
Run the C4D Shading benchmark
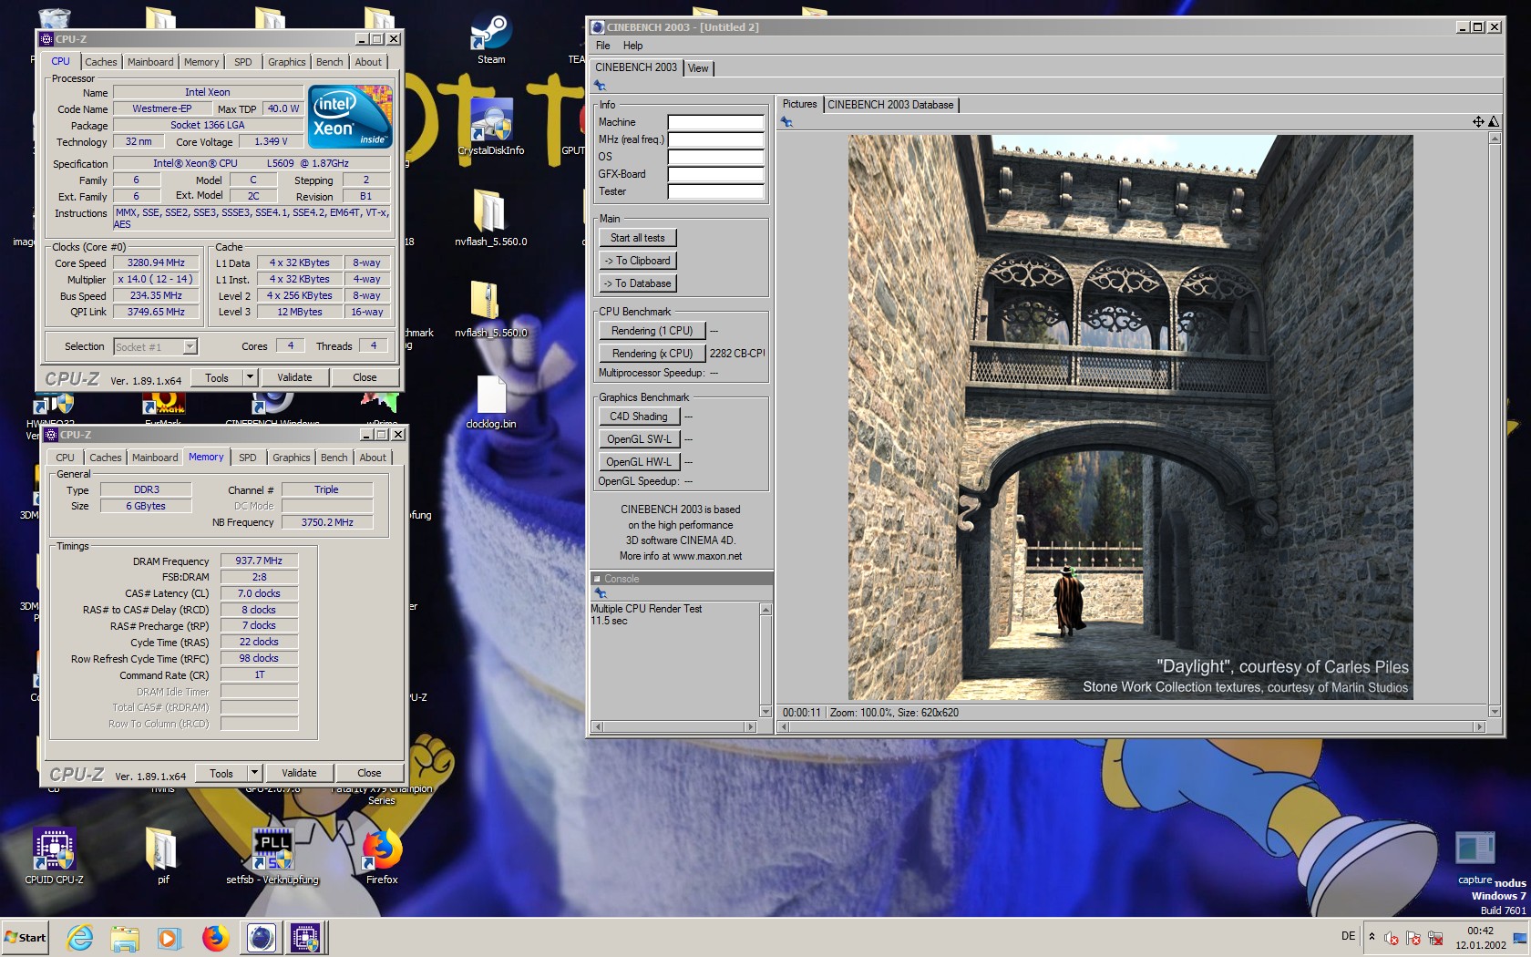[639, 417]
